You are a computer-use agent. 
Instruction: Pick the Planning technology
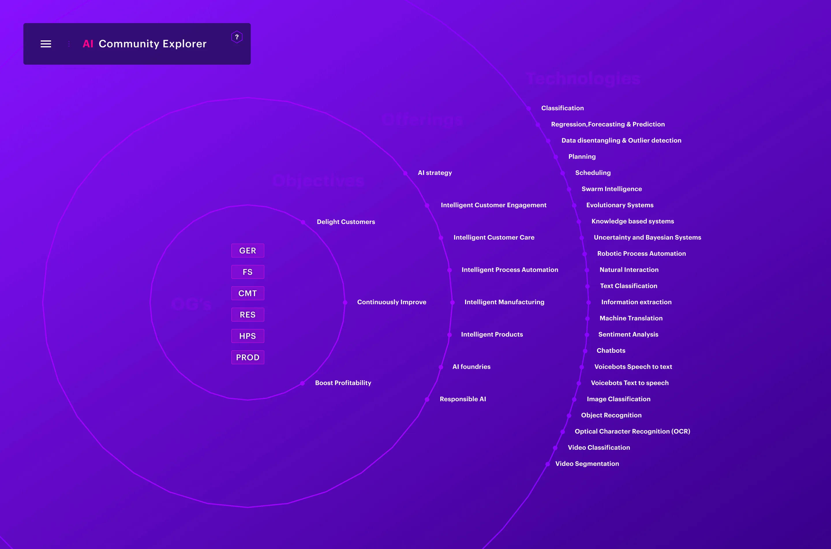click(582, 156)
